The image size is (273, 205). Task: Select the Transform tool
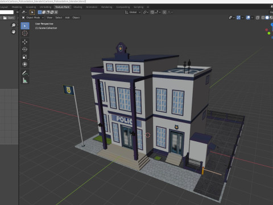pos(25,64)
